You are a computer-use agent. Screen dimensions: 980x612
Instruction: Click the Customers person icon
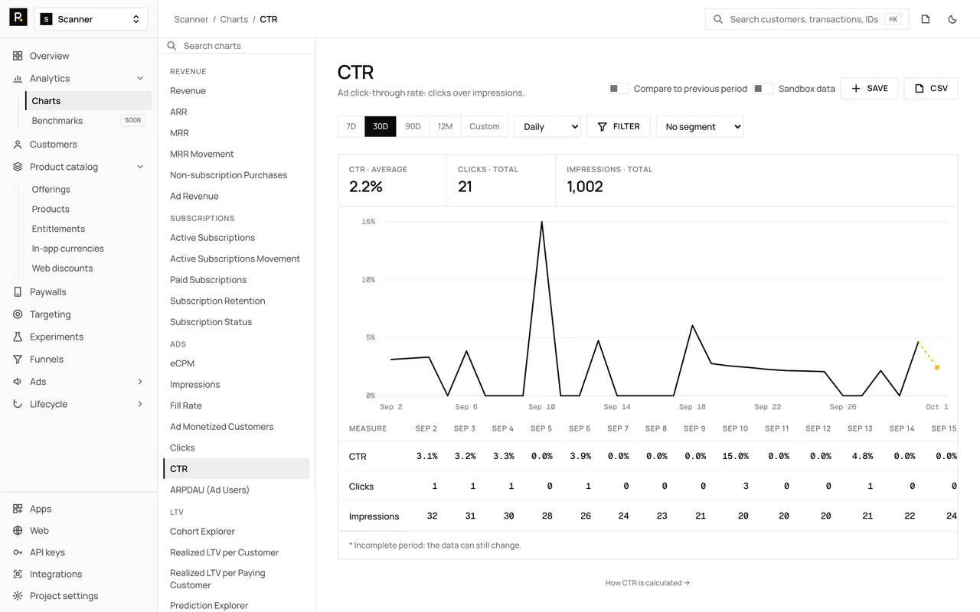point(18,144)
